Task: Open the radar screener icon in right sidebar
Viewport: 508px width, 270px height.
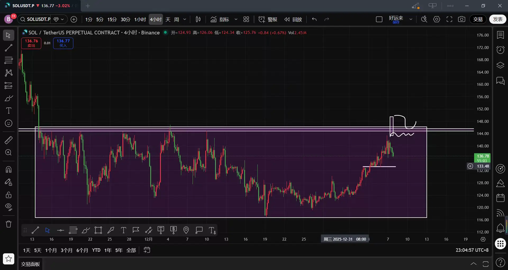Action: pos(500,169)
